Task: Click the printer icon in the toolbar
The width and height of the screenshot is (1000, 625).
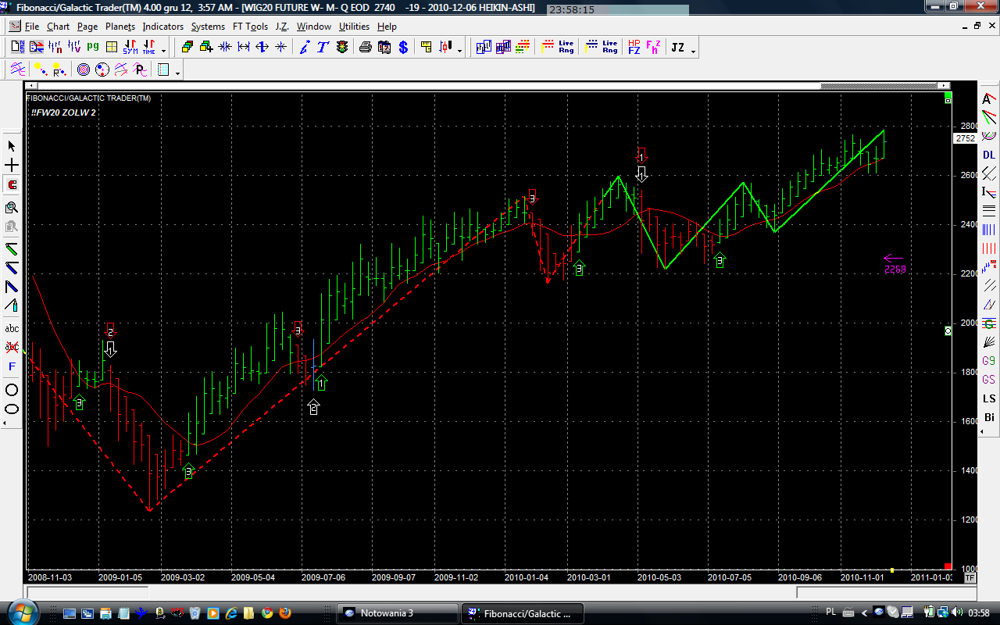Action: tap(365, 48)
